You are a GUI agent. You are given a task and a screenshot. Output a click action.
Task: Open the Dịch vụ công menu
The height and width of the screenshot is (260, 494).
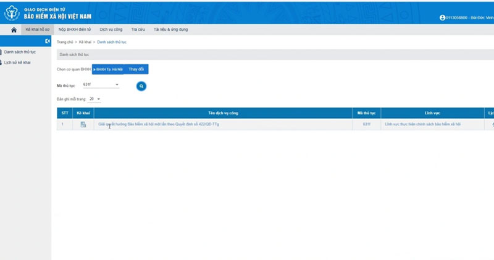coord(111,30)
